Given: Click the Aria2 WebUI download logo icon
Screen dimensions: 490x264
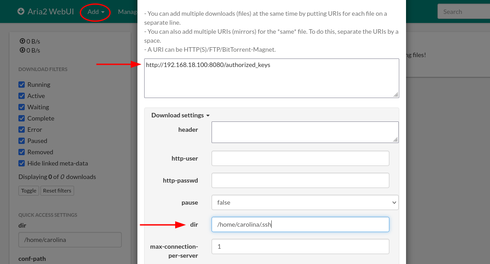Looking at the screenshot, I should point(21,11).
